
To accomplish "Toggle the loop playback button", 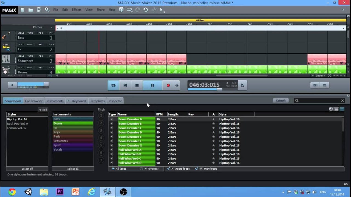I will [x=113, y=85].
